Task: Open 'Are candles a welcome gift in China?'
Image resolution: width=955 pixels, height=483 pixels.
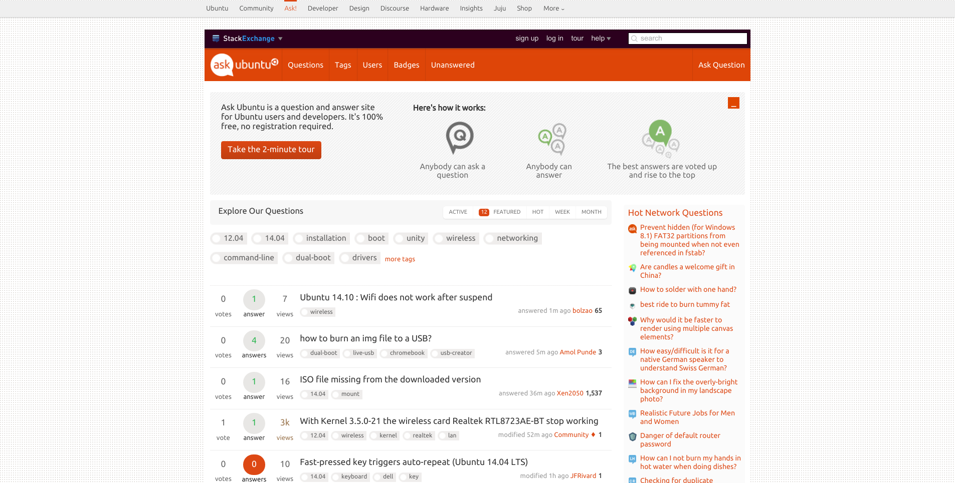Action: click(x=687, y=271)
